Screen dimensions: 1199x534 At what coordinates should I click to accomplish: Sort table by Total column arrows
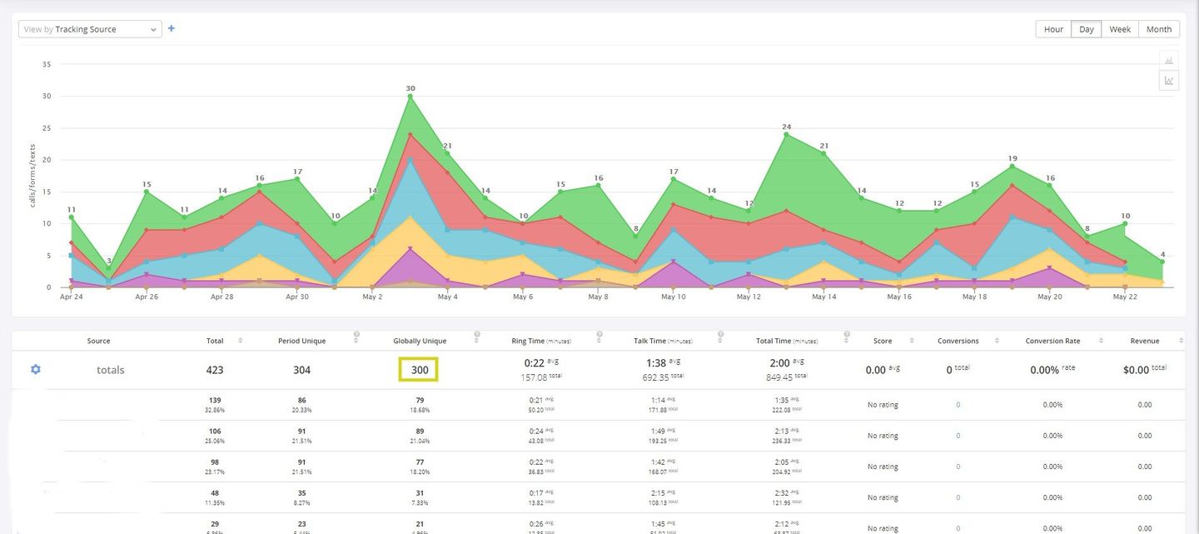[x=241, y=341]
